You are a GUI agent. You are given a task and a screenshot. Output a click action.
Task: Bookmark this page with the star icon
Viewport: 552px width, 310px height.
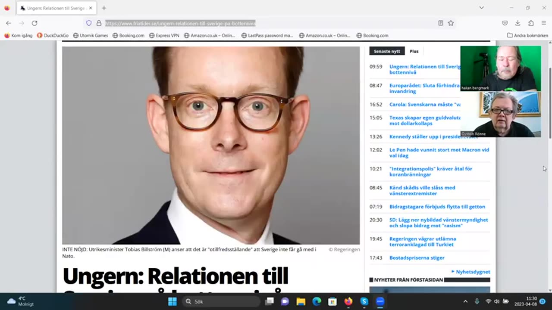(x=451, y=23)
